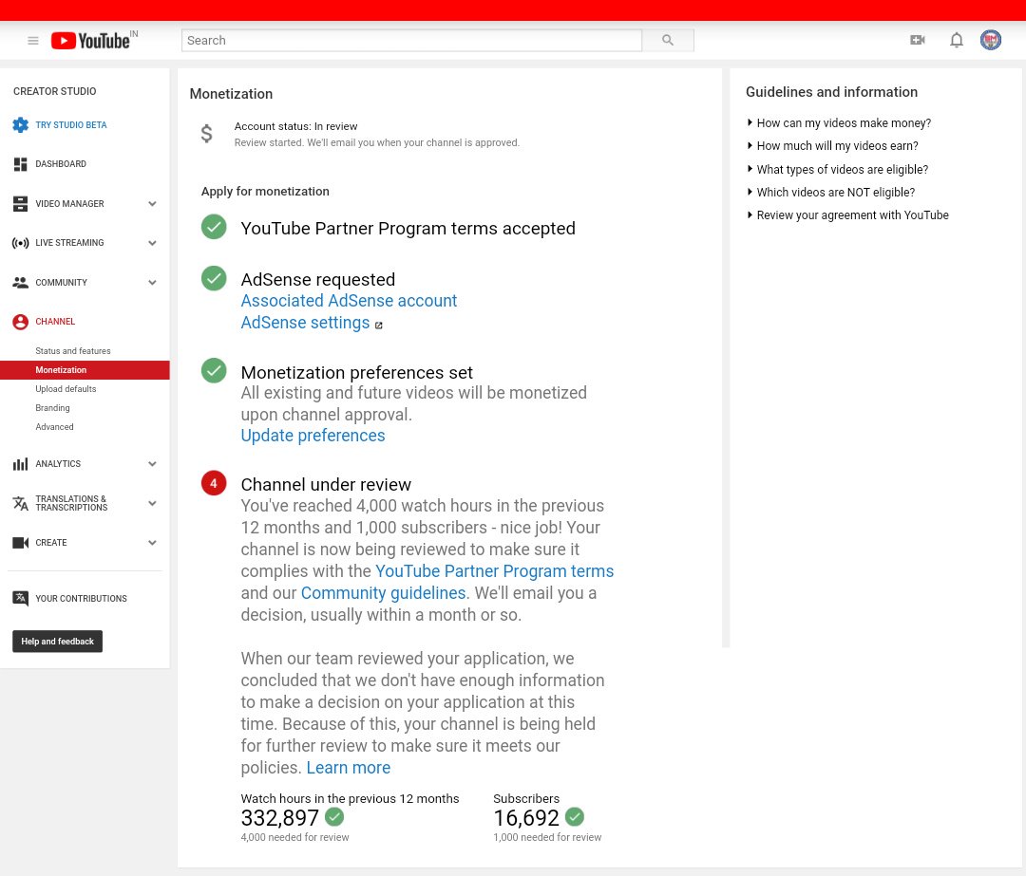The height and width of the screenshot is (876, 1026).
Task: Click the green check next to 16,692 subscribers
Action: 575,816
